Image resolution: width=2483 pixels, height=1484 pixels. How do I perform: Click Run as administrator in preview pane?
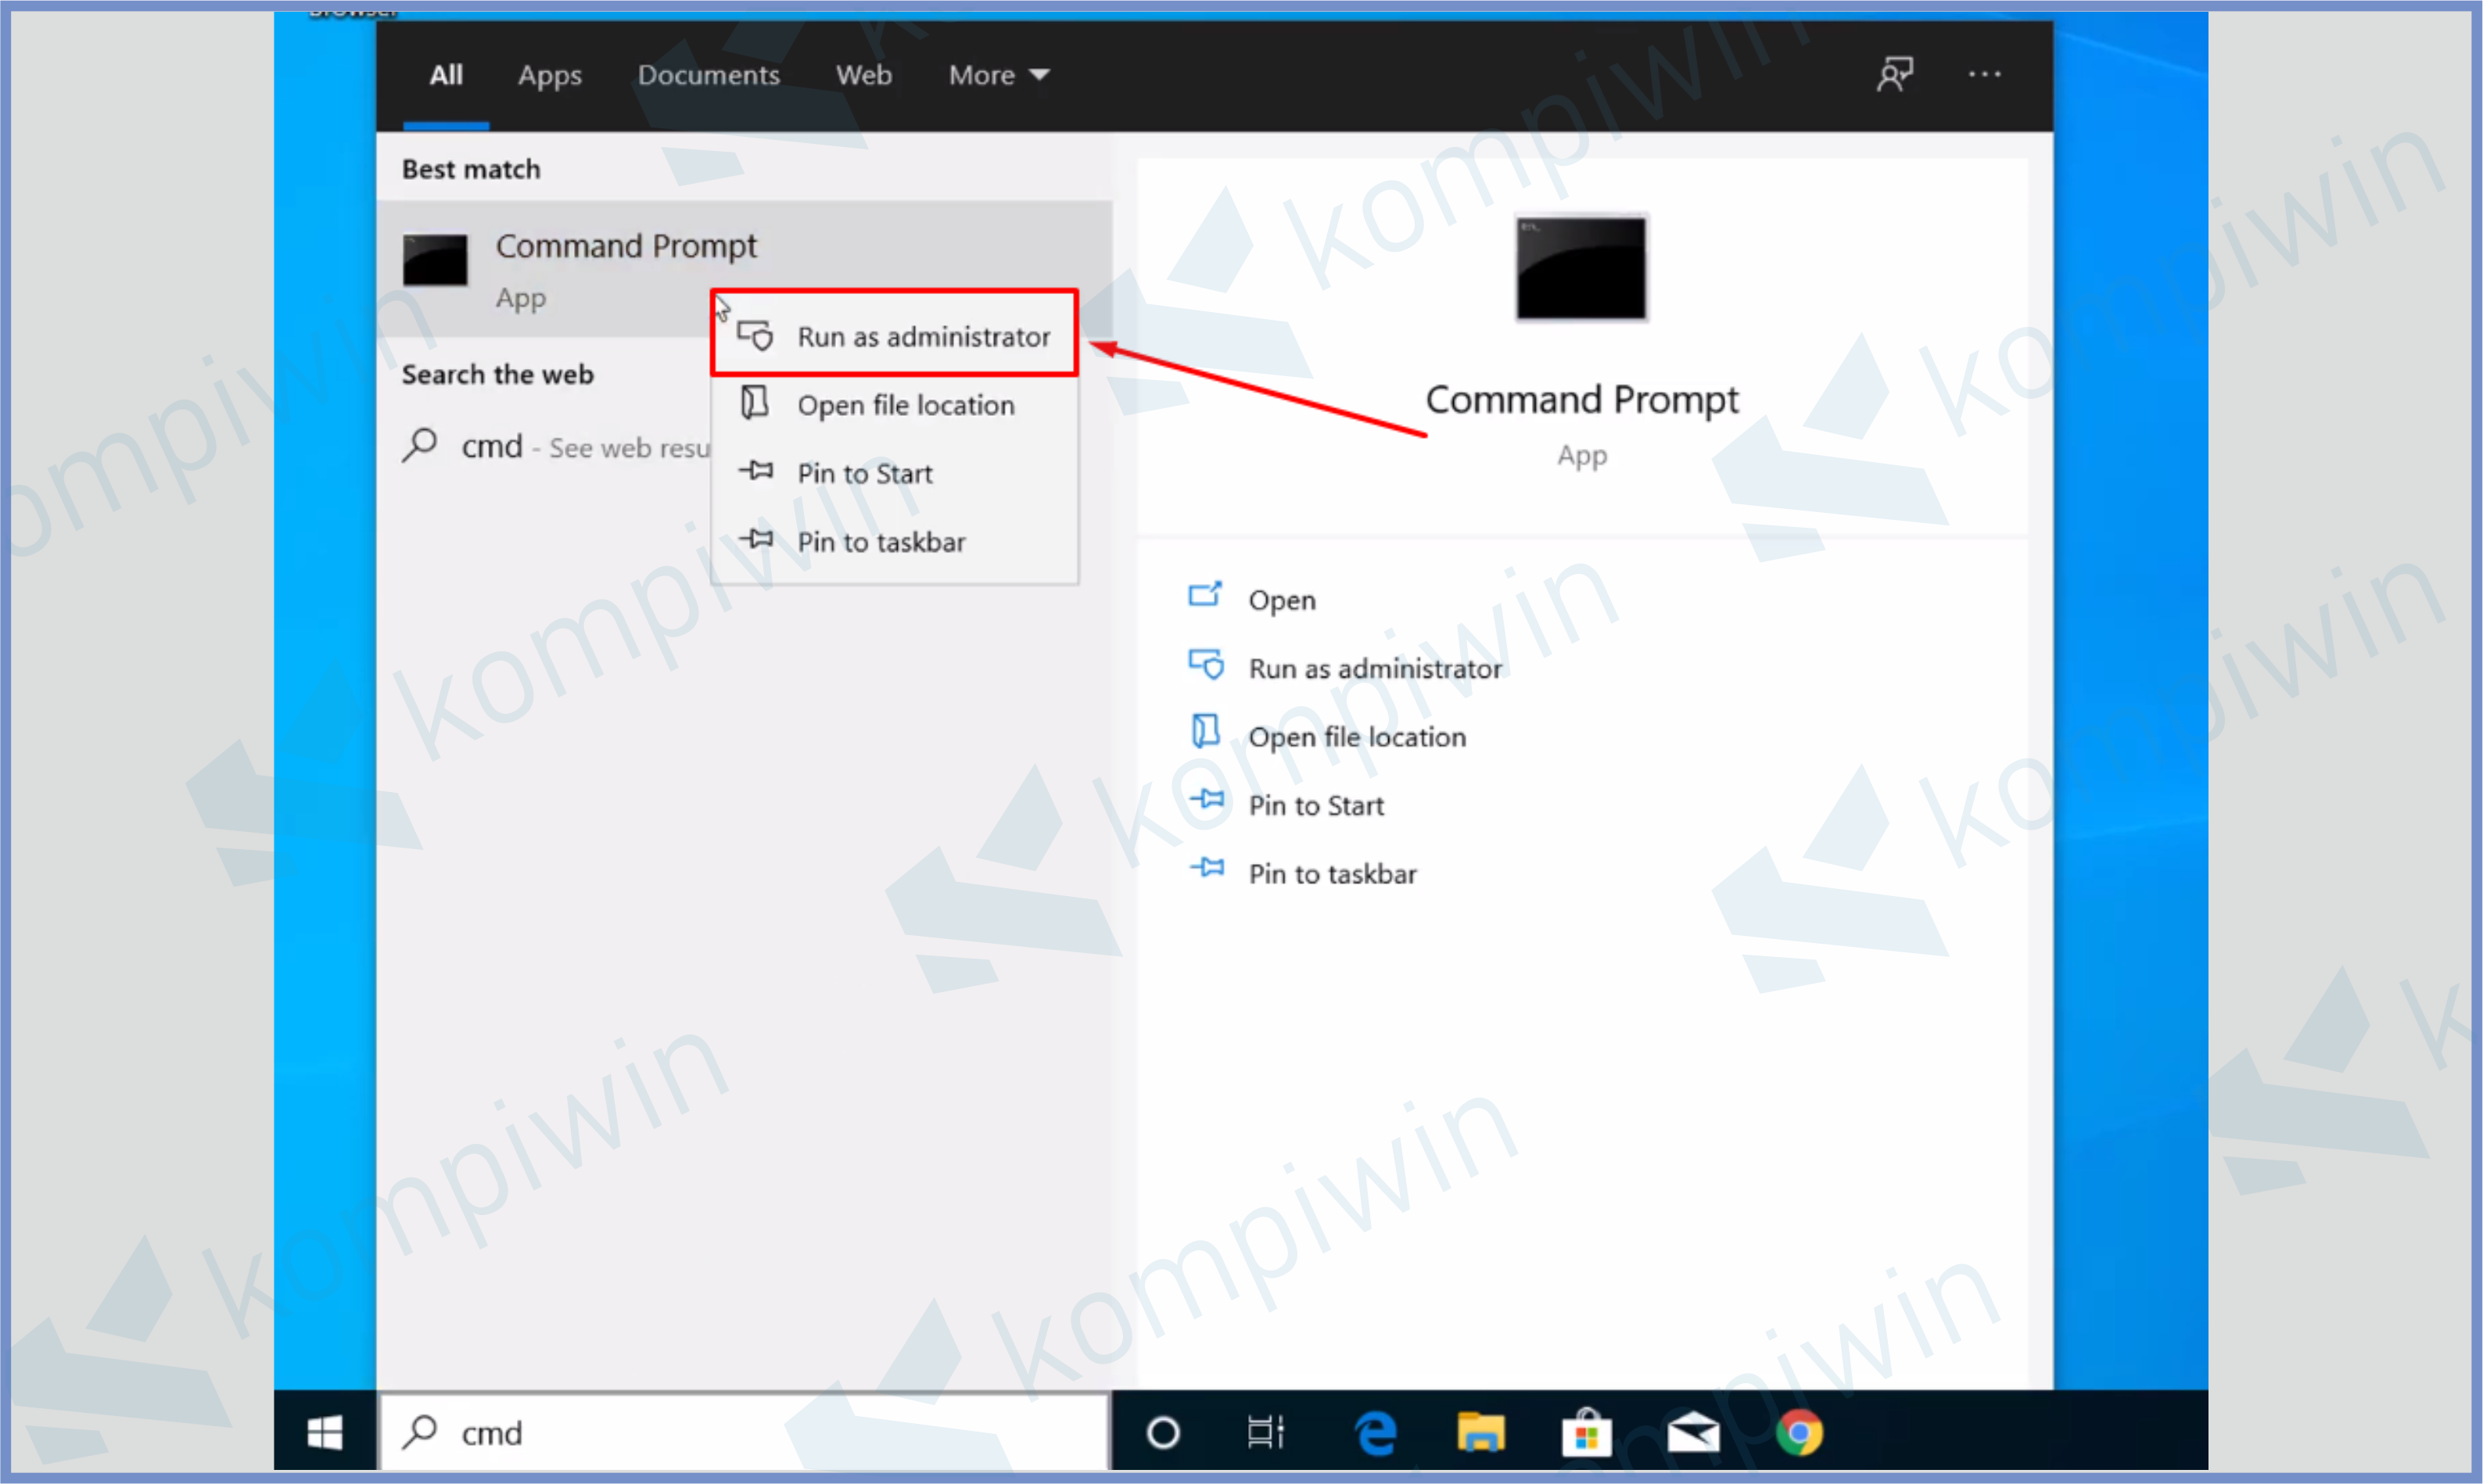tap(1375, 668)
